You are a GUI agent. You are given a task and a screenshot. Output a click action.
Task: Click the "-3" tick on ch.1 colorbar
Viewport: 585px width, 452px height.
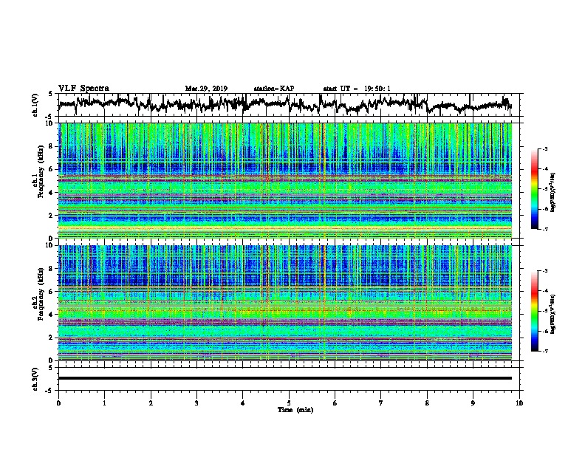click(544, 149)
